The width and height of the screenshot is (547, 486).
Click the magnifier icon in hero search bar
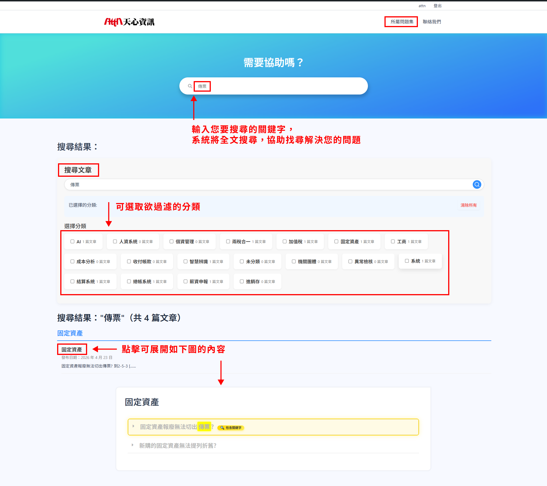(190, 86)
